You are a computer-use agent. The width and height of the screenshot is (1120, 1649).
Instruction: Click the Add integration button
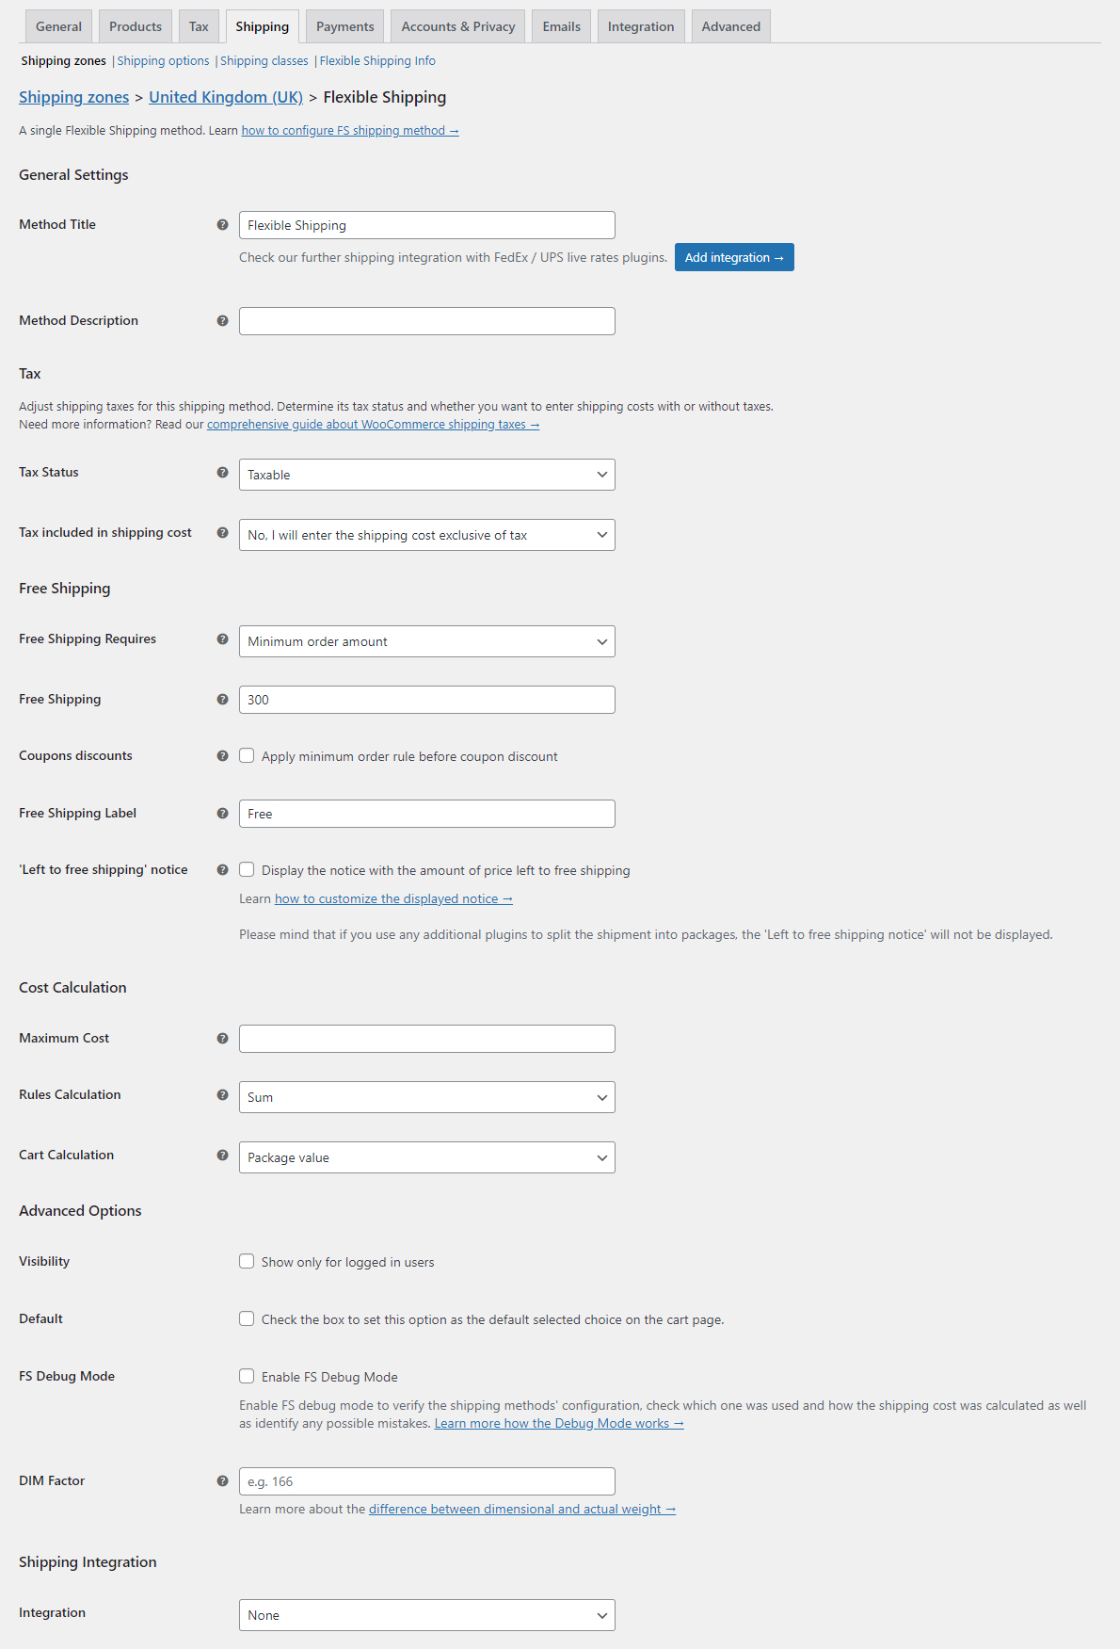[x=734, y=257]
